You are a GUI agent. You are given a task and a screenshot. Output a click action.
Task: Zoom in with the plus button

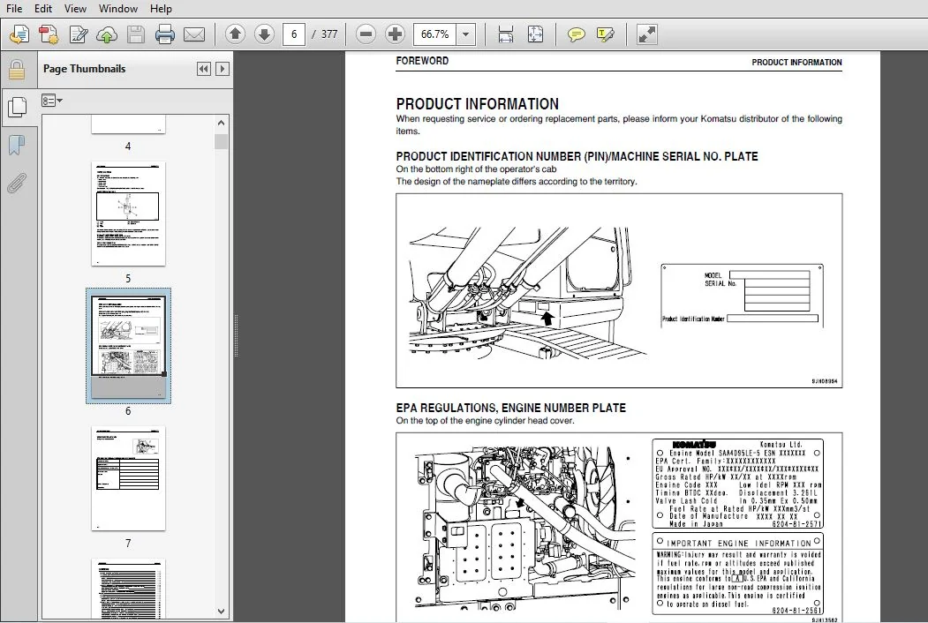(395, 34)
